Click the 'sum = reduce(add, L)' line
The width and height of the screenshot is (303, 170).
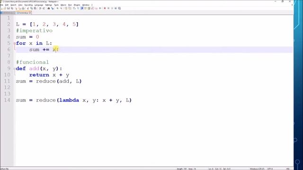pyautogui.click(x=49, y=81)
